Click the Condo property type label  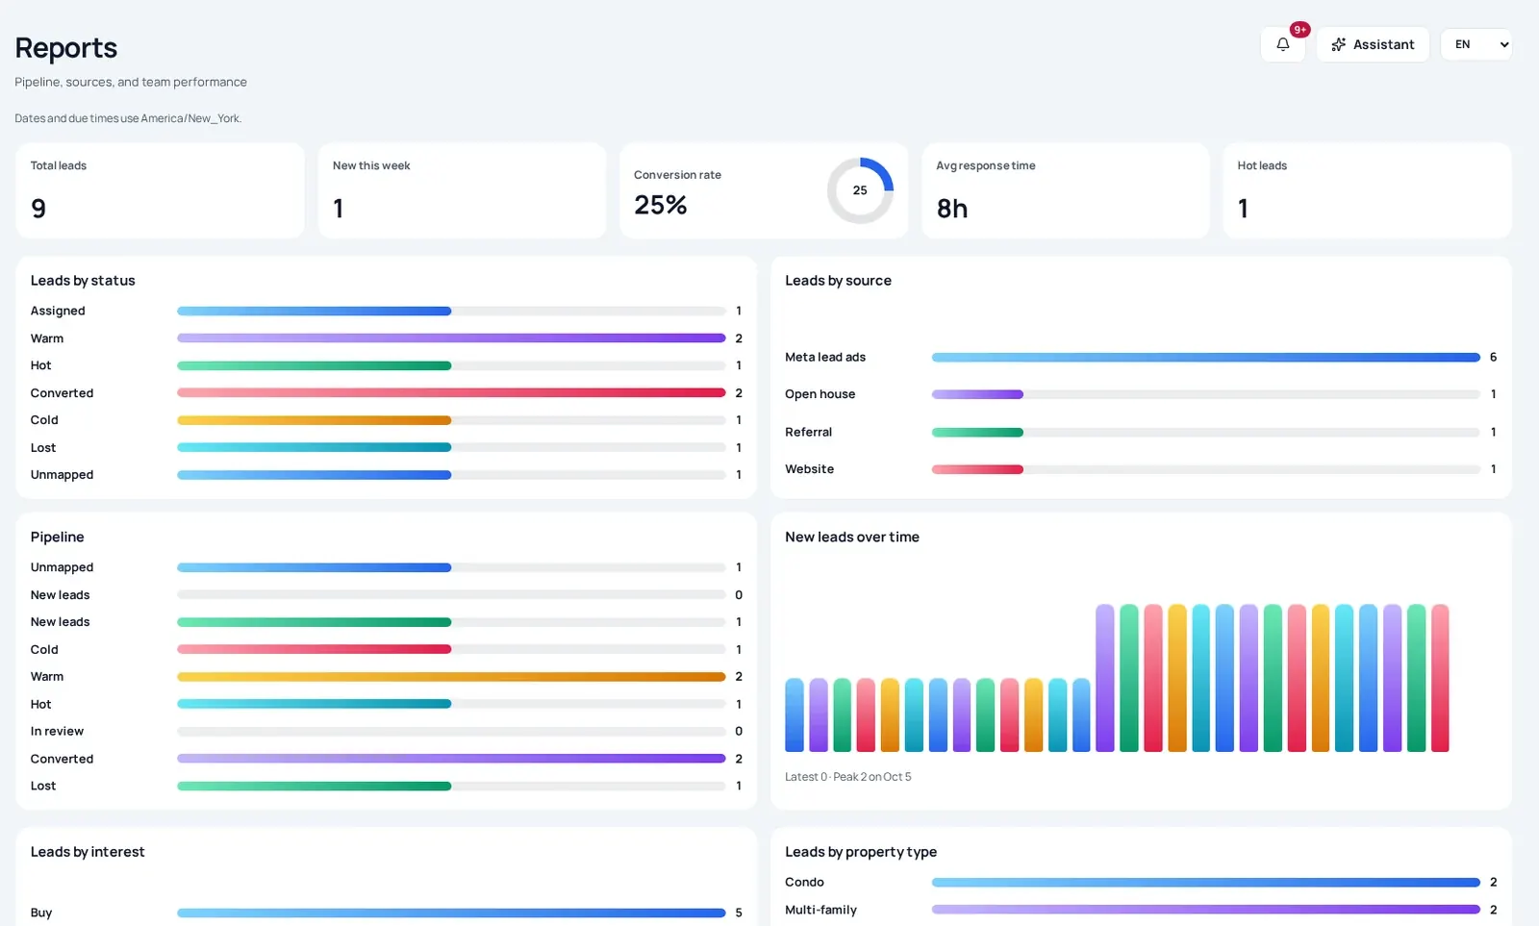(804, 882)
